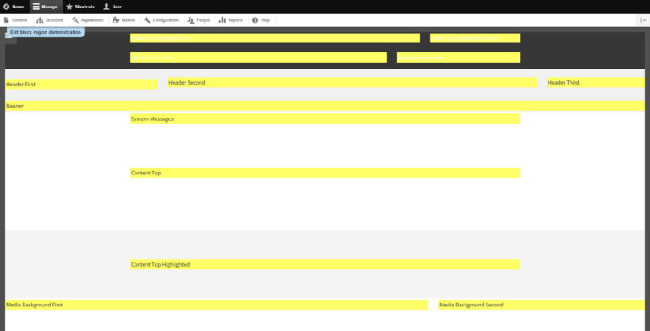
Task: Toggle toolbar orientation at the far right
Action: pos(643,20)
